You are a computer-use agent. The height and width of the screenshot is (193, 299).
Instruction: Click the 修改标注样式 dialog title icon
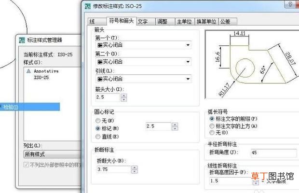point(88,6)
